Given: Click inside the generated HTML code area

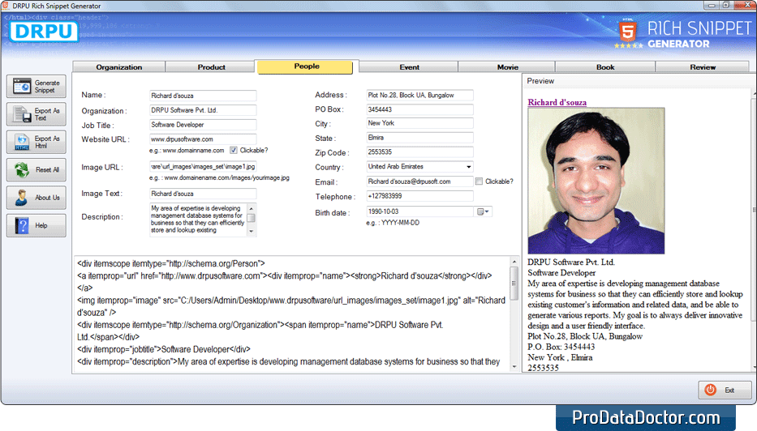Looking at the screenshot, I should [x=292, y=314].
